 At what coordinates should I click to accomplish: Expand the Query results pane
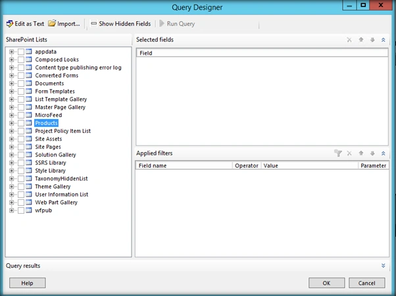[383, 266]
